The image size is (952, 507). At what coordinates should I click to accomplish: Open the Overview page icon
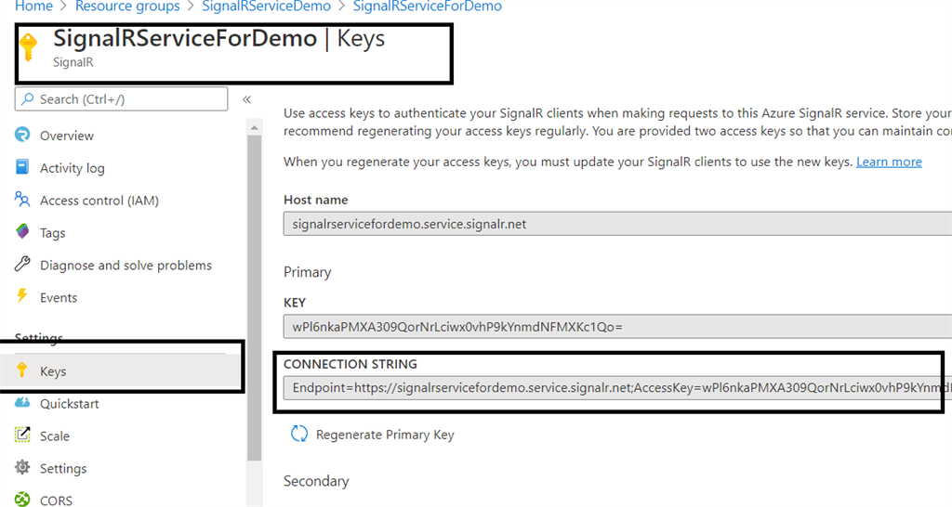pos(22,135)
